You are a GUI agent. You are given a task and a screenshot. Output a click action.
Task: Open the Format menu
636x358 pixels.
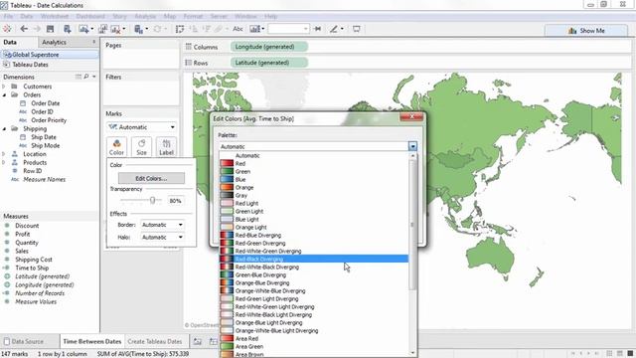click(193, 16)
